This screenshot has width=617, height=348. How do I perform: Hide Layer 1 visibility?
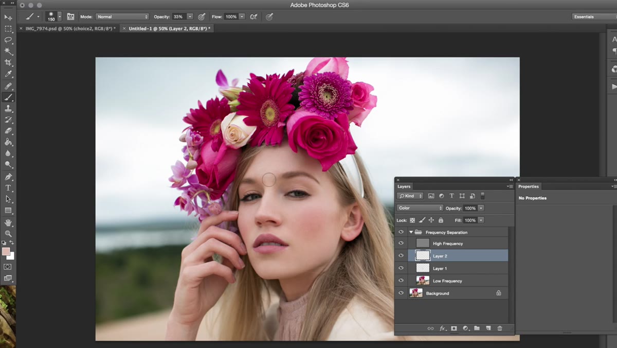(x=401, y=268)
